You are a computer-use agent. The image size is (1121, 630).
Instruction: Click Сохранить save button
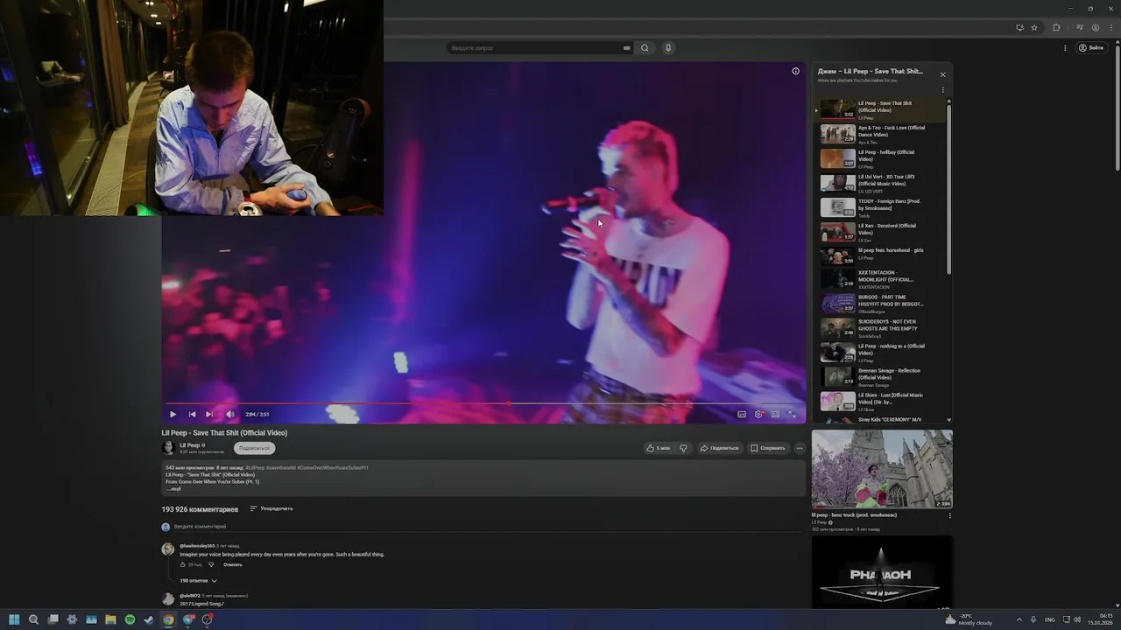(767, 448)
